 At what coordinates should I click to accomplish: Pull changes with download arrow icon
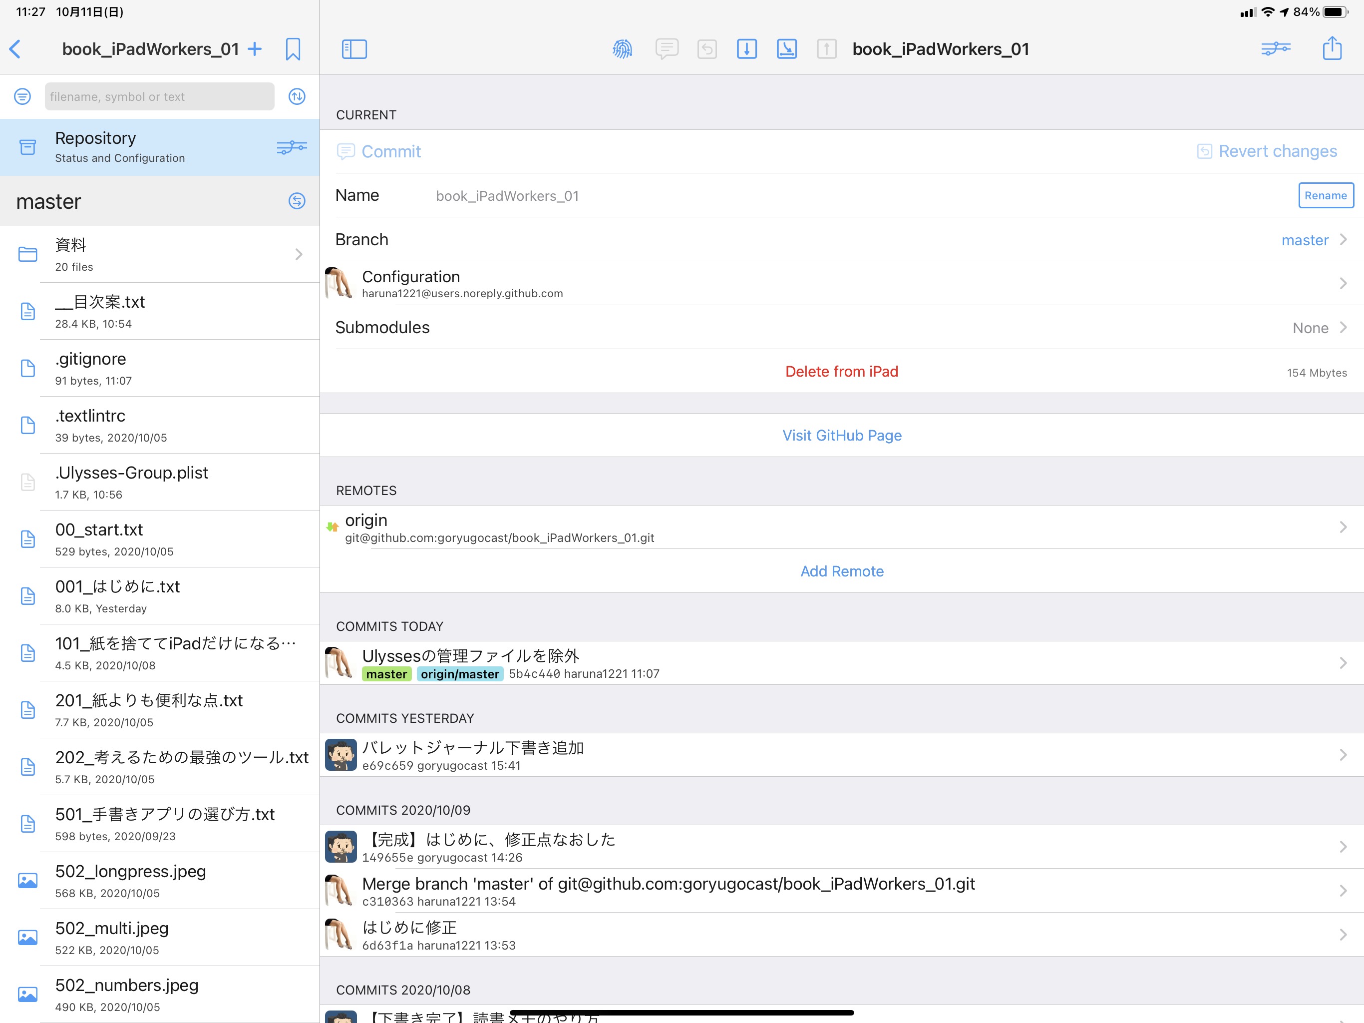[x=747, y=49]
